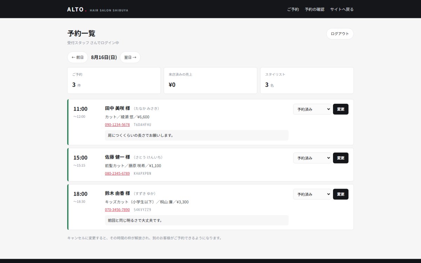
Task: Click service line 前髪カット／藤原 咲希／¥1,100
Action: (133, 166)
